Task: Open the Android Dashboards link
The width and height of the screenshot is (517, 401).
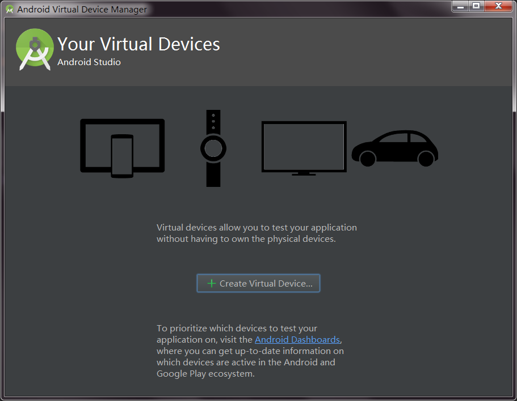Action: [297, 339]
